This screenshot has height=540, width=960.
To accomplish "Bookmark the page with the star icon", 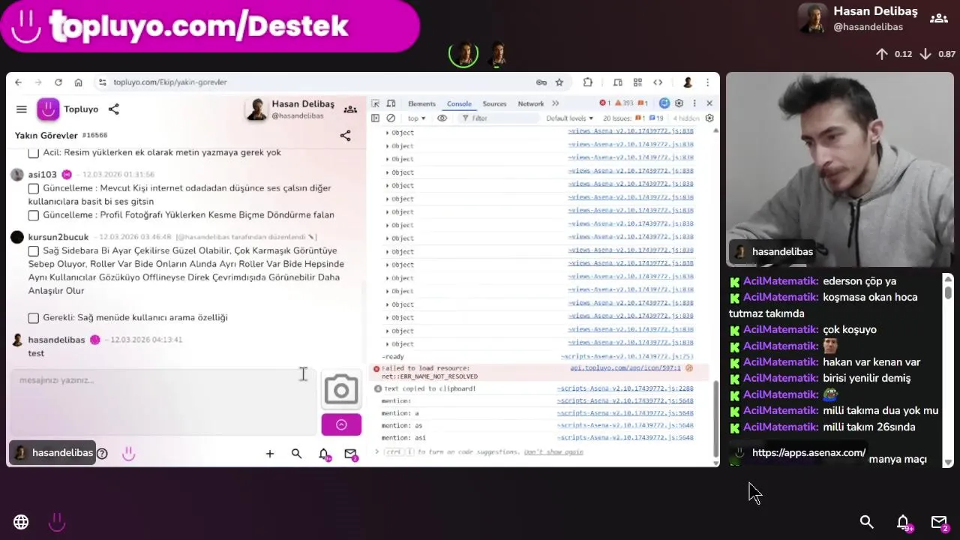I will 559,82.
